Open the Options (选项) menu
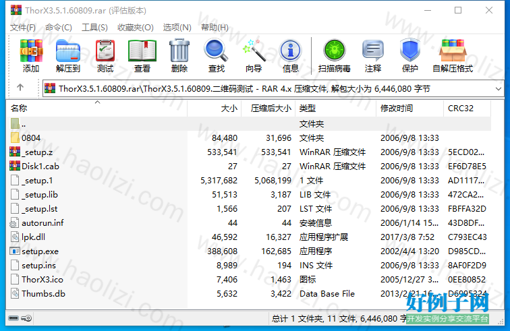The height and width of the screenshot is (331, 510). 177,28
